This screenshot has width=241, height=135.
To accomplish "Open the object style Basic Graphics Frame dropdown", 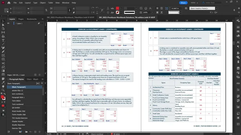I will pyautogui.click(x=217, y=8).
